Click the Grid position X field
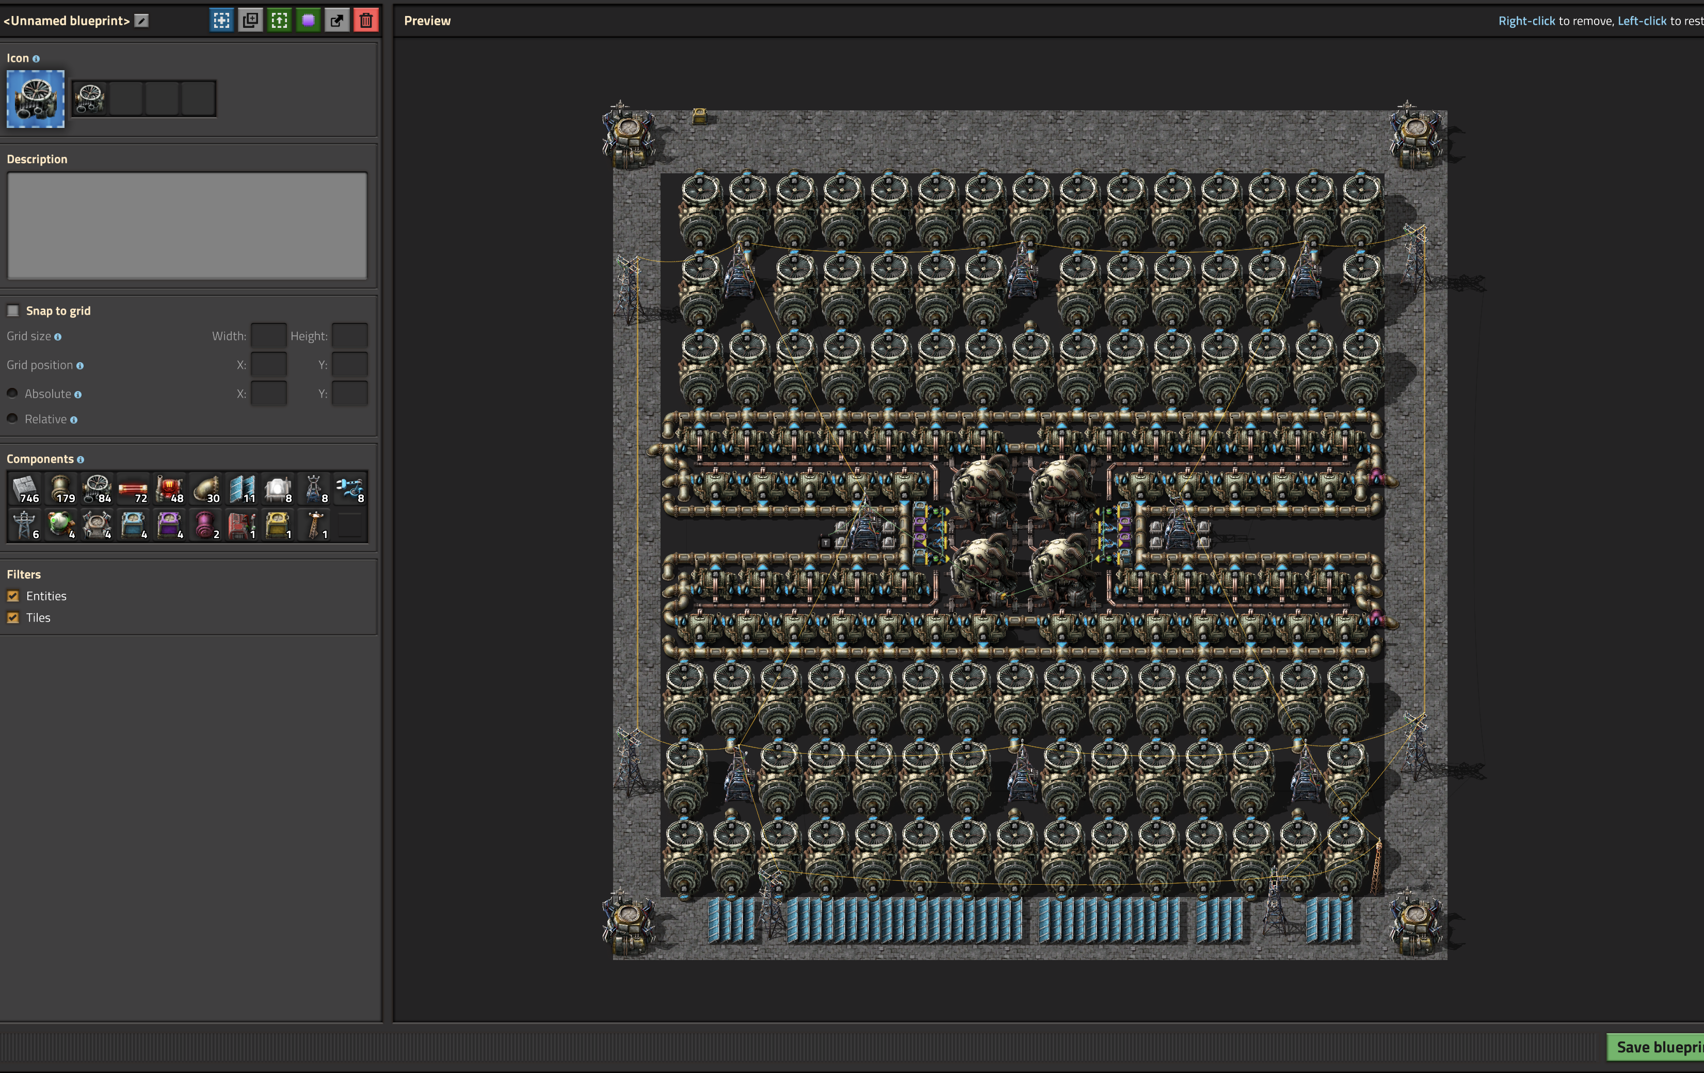This screenshot has height=1073, width=1704. click(x=269, y=365)
